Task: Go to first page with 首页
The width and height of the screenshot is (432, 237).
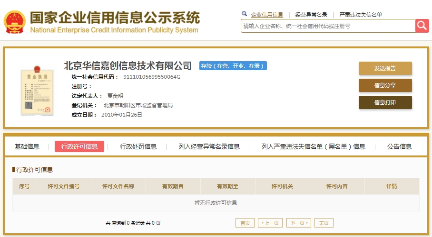Action: coord(245,223)
